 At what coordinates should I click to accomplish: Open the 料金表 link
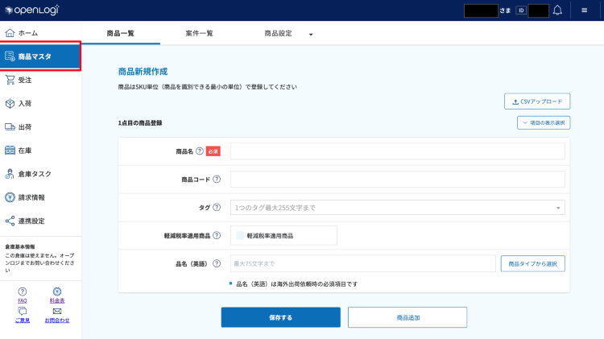tap(57, 301)
